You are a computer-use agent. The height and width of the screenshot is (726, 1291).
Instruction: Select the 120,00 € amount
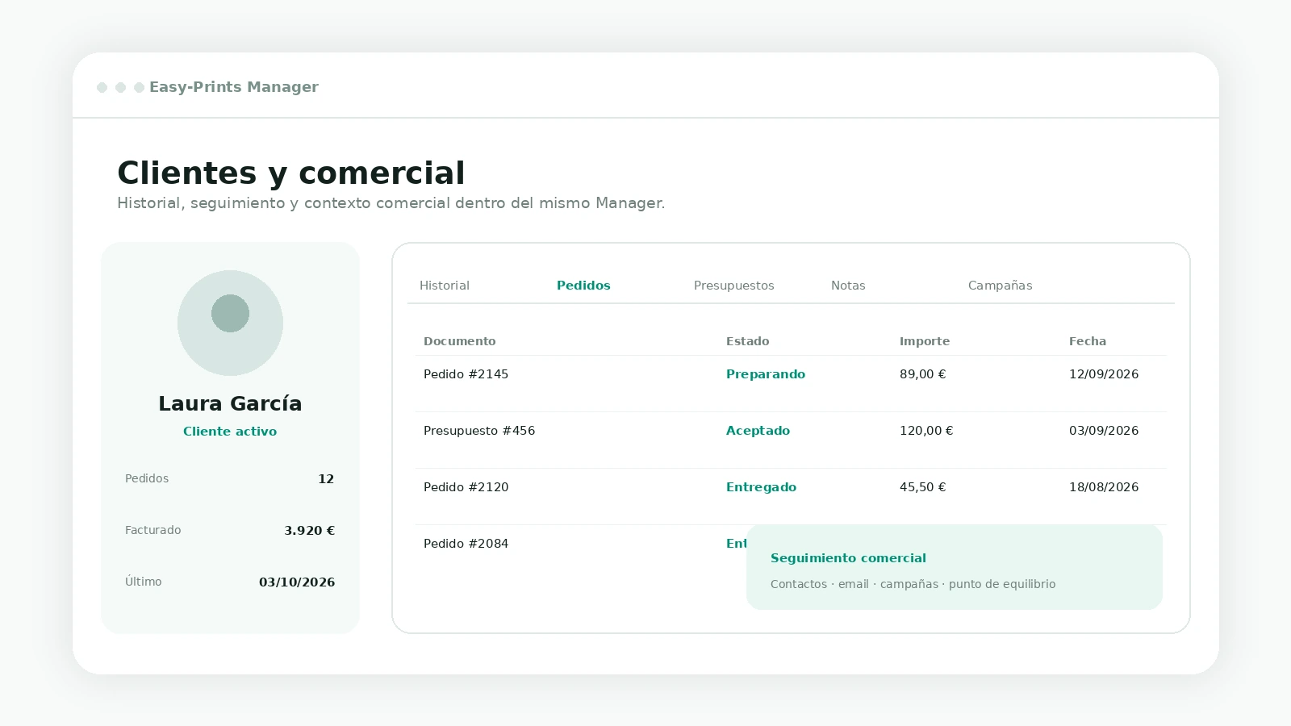(x=926, y=431)
